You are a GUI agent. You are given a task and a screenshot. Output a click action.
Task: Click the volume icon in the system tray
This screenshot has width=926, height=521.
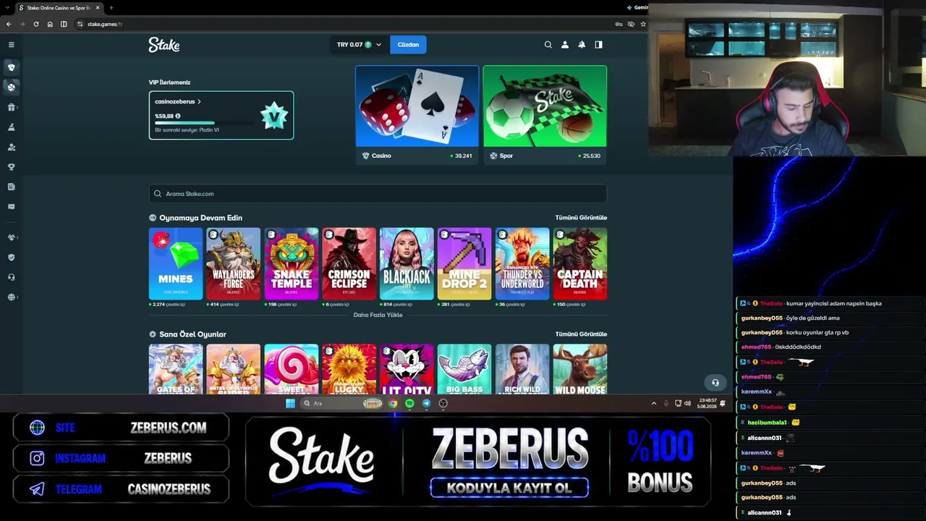coord(687,404)
